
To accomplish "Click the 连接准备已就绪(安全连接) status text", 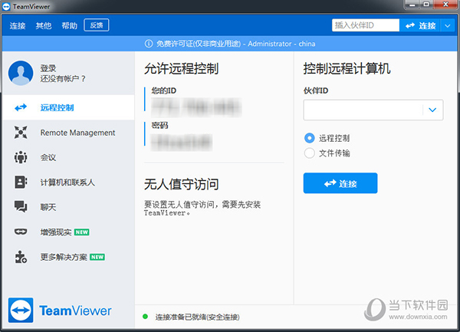I will [x=197, y=317].
